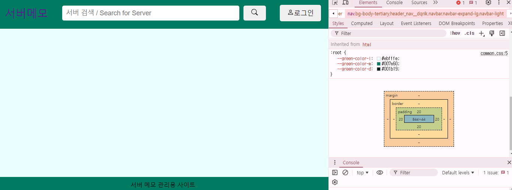Click the --green-color-d property name

pyautogui.click(x=355, y=69)
